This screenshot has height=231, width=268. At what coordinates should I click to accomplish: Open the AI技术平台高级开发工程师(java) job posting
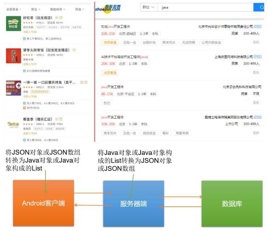coord(124,57)
